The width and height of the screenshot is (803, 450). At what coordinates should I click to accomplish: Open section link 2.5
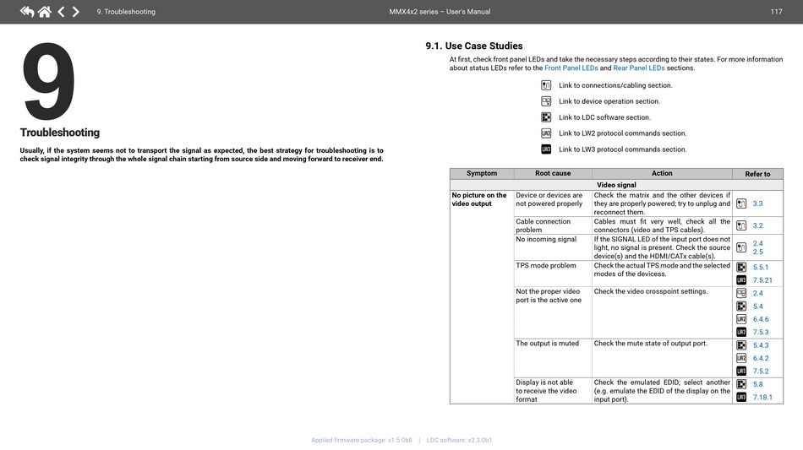(757, 252)
